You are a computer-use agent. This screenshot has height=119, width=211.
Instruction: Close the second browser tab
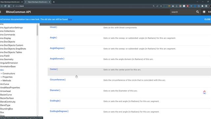pyautogui.click(x=49, y=2)
